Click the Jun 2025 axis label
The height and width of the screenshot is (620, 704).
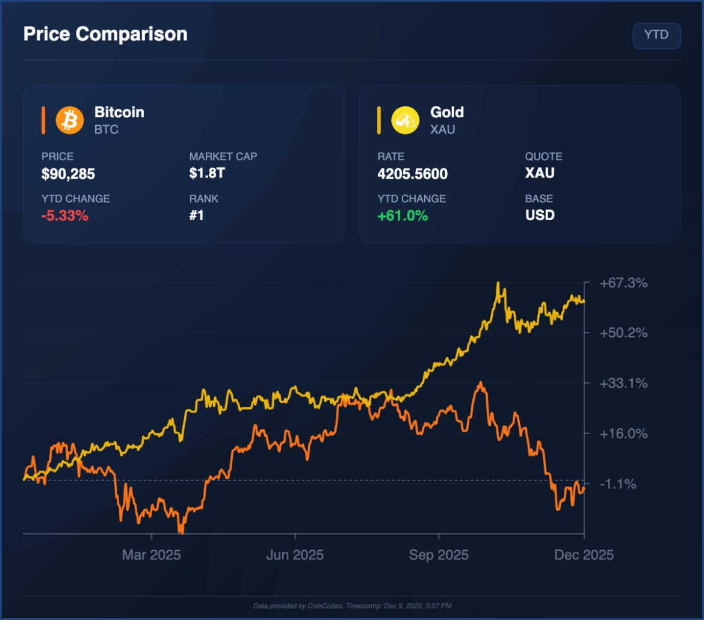coord(295,554)
